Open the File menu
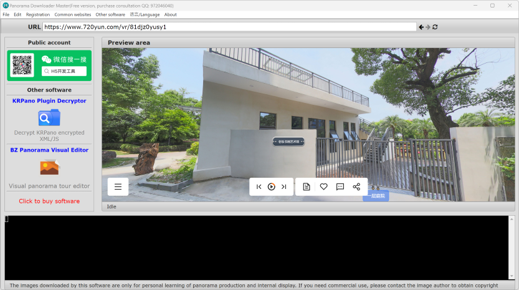This screenshot has height=290, width=519. [x=6, y=14]
